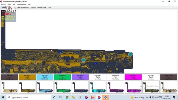Click the red C app icon in taskbar
178x100 pixels.
coord(93,97)
